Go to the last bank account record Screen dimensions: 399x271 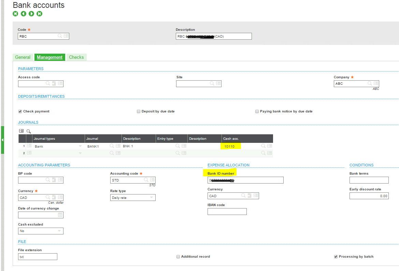coord(40,14)
